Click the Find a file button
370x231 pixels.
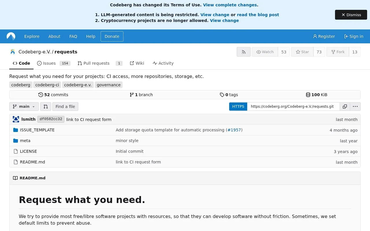tap(65, 107)
